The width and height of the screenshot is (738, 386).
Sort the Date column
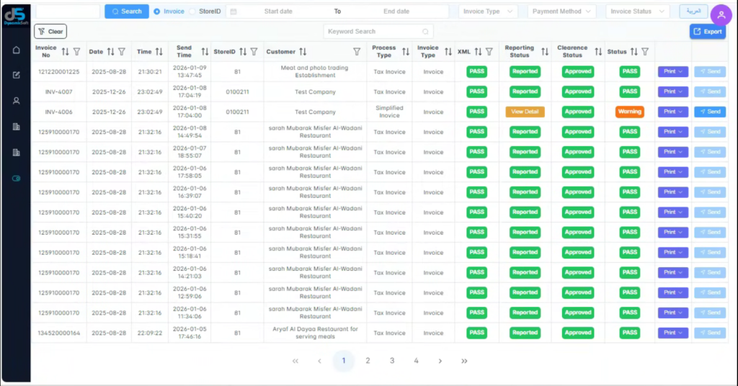pyautogui.click(x=110, y=52)
